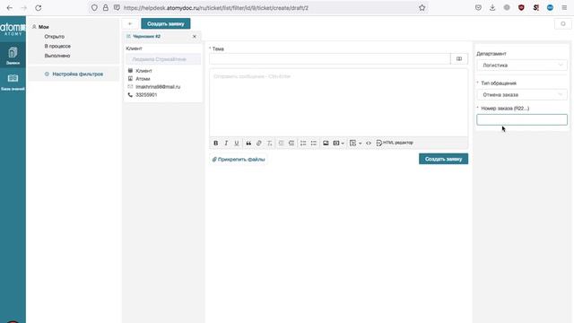
Task: Open the Департамент dropdown showing Логистика
Action: pos(522,65)
